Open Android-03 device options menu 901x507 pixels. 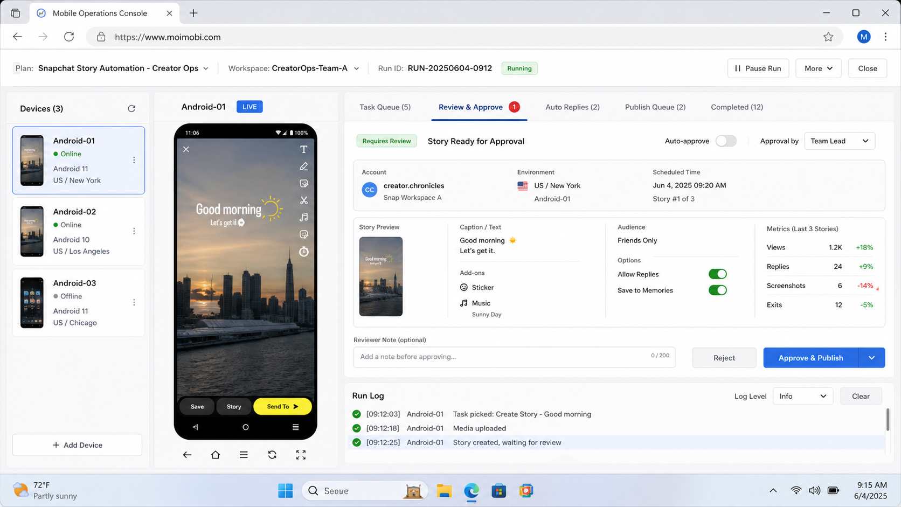(x=134, y=302)
